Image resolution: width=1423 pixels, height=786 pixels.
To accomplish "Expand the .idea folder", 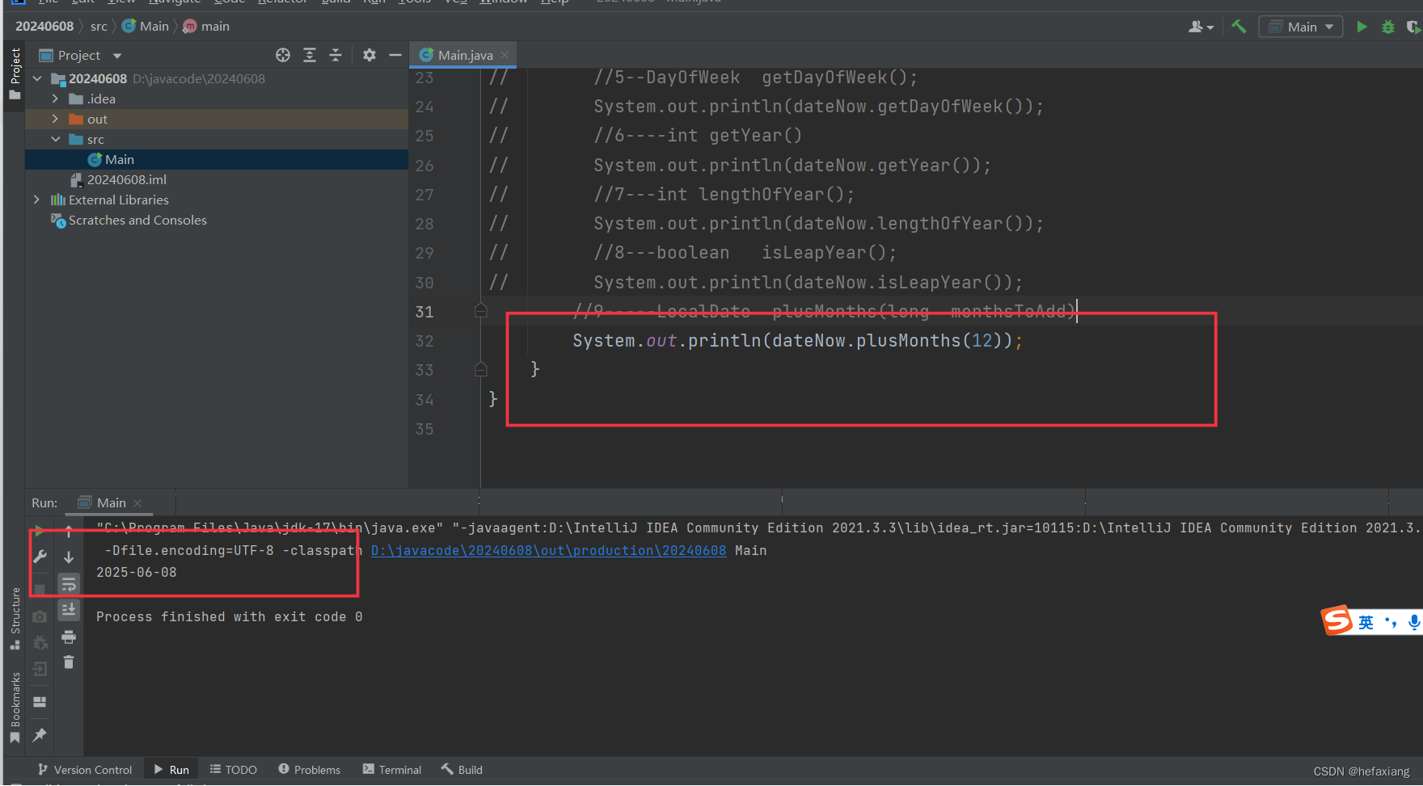I will 55,99.
